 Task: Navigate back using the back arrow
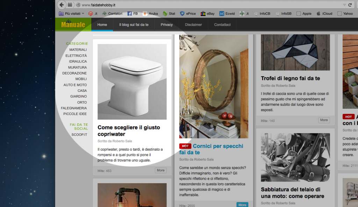pyautogui.click(x=62, y=5)
